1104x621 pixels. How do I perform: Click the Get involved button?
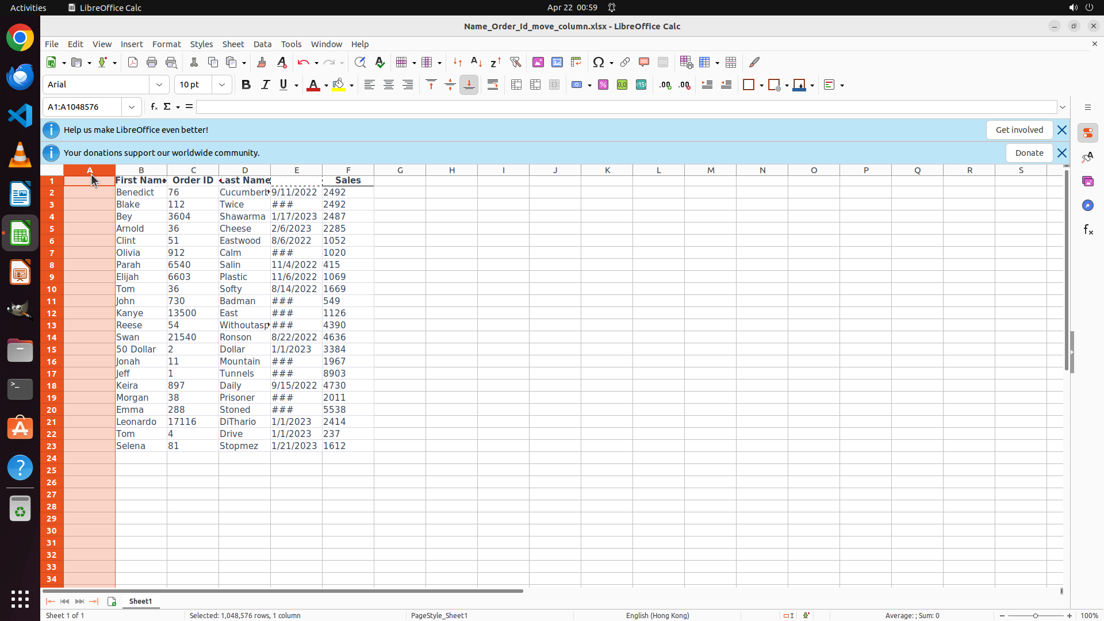1019,130
